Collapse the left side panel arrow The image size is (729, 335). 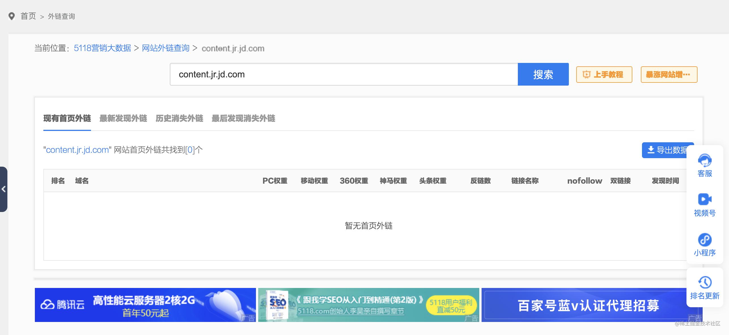pos(4,189)
